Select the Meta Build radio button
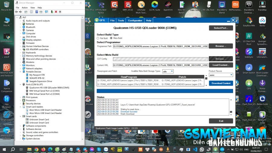The height and width of the screenshot is (153, 272). (x=111, y=38)
